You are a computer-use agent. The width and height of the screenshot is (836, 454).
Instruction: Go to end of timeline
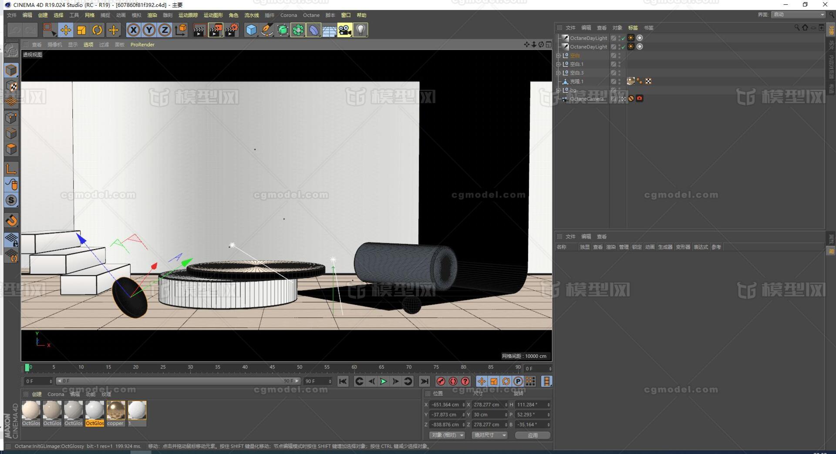pyautogui.click(x=424, y=381)
